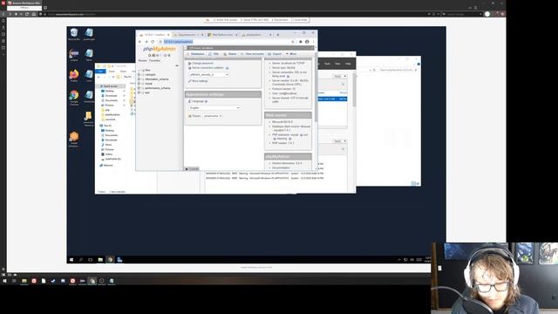The image size is (558, 314).
Task: Open Google Chrome desktop shortcut
Action: [x=74, y=98]
